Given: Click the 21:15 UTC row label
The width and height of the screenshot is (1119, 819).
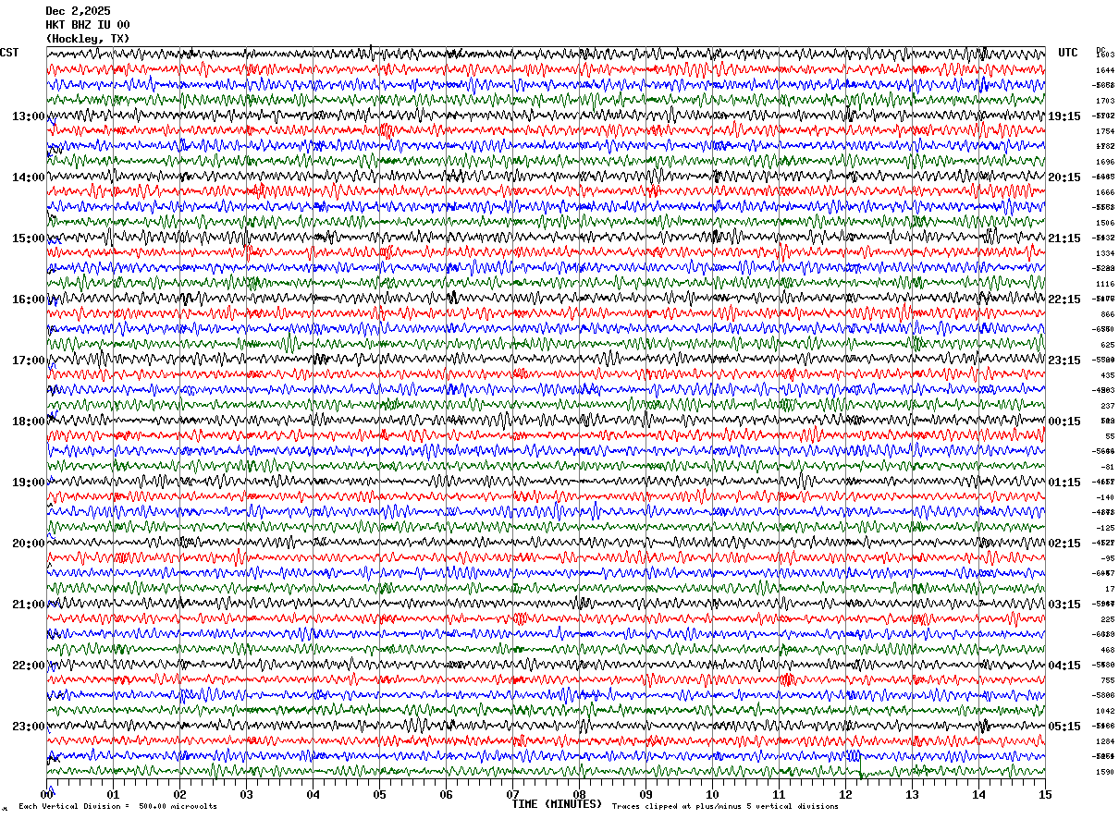Looking at the screenshot, I should pyautogui.click(x=1064, y=238).
